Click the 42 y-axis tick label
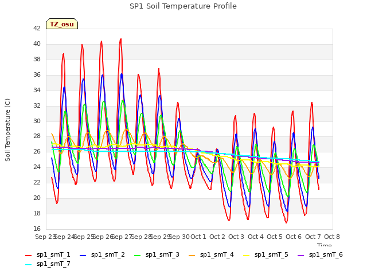The image size is (367, 275). (x=37, y=28)
